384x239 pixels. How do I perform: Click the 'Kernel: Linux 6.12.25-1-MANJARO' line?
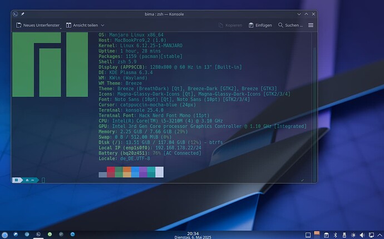pyautogui.click(x=141, y=45)
